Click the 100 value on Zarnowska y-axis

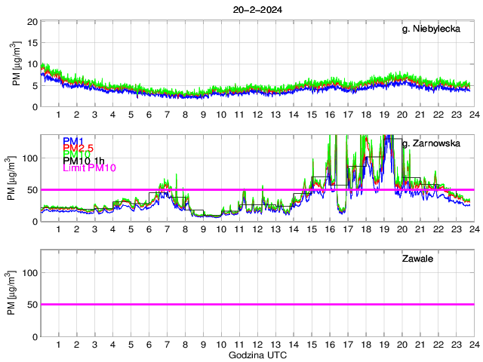(x=30, y=158)
